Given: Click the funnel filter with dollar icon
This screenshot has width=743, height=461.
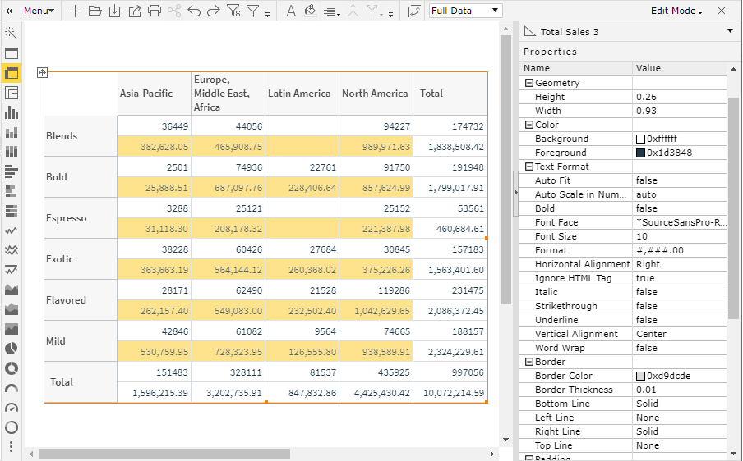Looking at the screenshot, I should tap(233, 11).
